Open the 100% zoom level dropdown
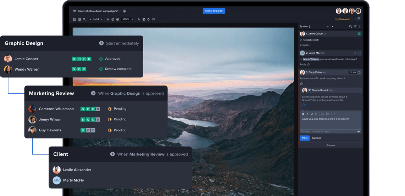The width and height of the screenshot is (405, 196). coord(132,19)
